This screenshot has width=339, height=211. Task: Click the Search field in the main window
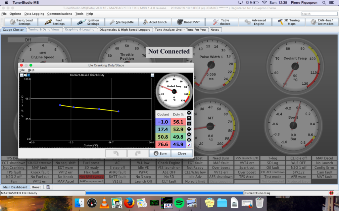click(319, 14)
